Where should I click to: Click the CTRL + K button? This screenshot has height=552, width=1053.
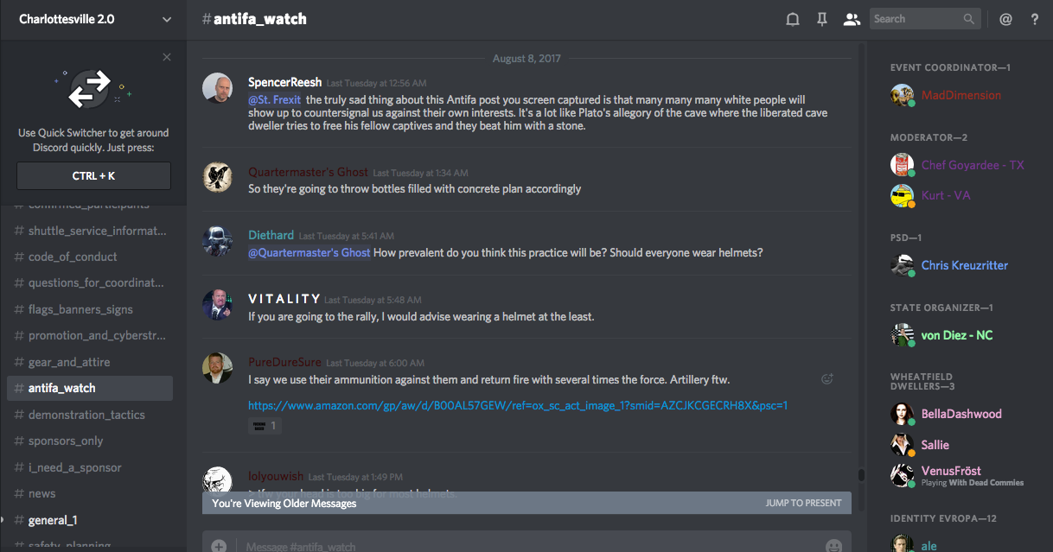click(93, 175)
